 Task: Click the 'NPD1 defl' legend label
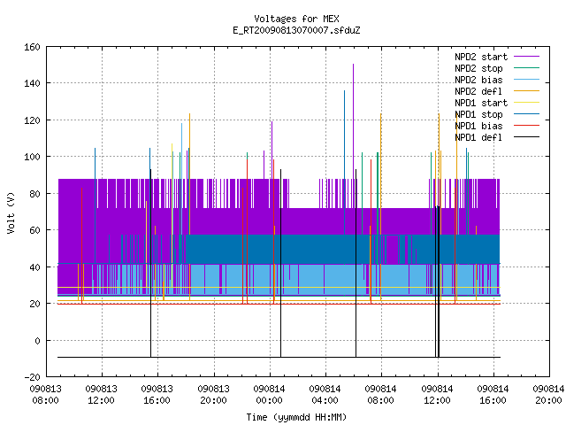478,138
